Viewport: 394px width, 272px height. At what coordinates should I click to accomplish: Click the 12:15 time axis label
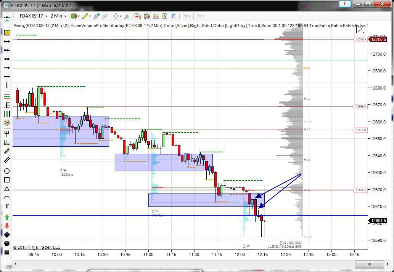[262, 254]
